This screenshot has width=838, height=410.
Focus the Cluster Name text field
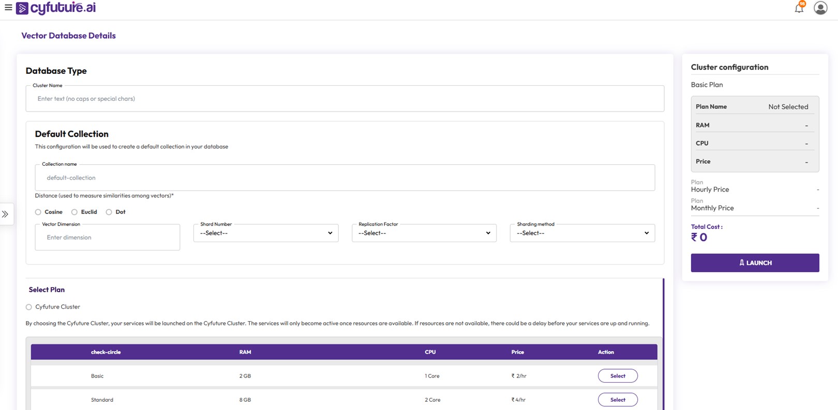[x=345, y=99]
